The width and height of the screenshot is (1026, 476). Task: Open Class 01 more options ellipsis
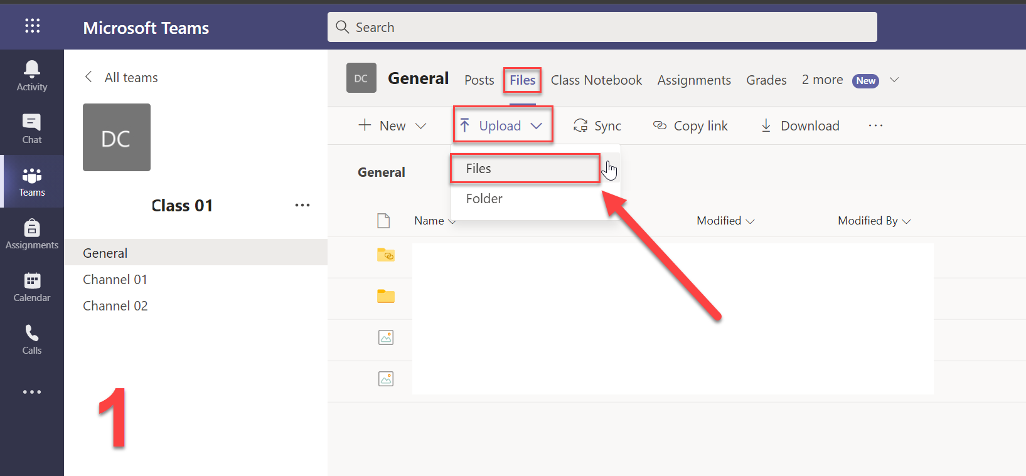click(x=302, y=205)
